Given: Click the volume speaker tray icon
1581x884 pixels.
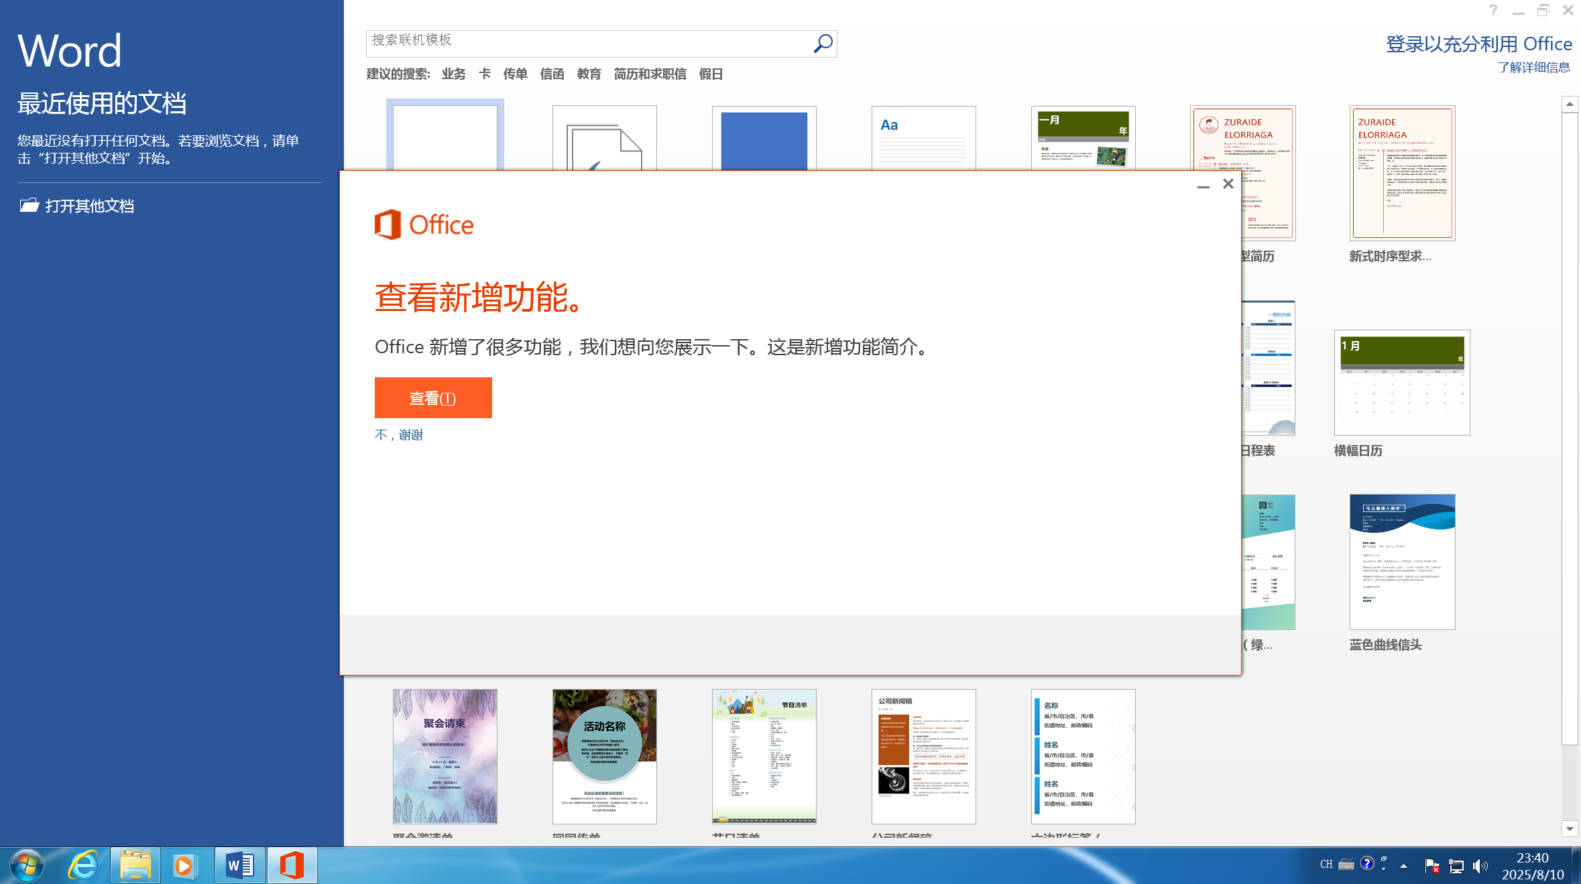Looking at the screenshot, I should [x=1480, y=865].
